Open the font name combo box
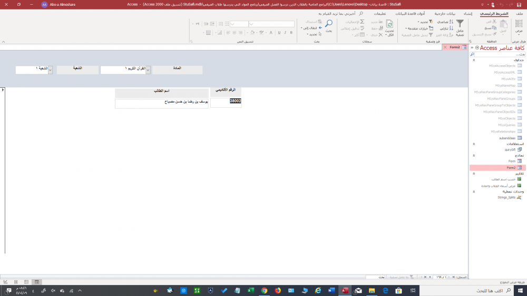527x296 pixels. tap(271, 24)
